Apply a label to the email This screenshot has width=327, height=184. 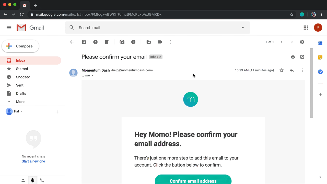pyautogui.click(x=160, y=42)
